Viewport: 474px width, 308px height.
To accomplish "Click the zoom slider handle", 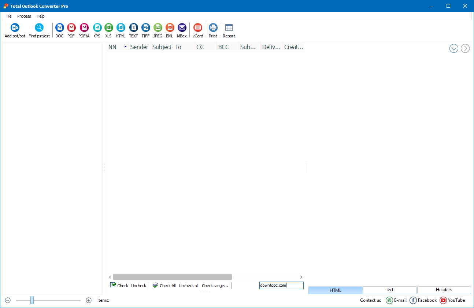I will [32, 300].
